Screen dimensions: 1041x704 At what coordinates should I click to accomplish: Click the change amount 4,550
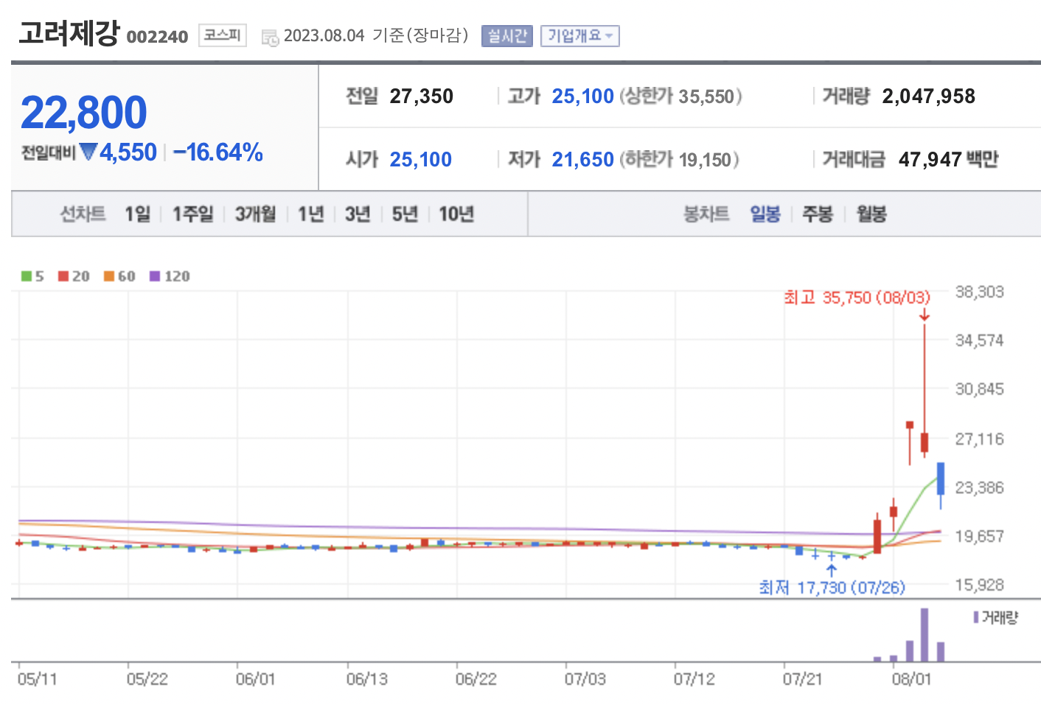pos(128,152)
